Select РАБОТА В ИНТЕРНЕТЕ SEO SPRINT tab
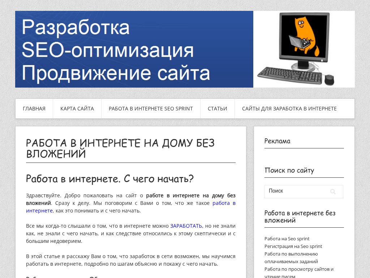The width and height of the screenshot is (370, 278). click(x=151, y=108)
